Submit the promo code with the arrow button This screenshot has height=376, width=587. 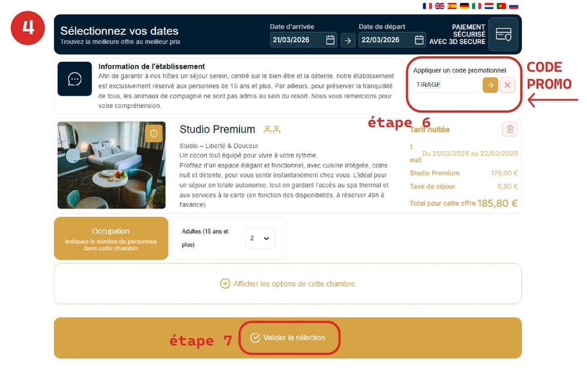(x=491, y=85)
